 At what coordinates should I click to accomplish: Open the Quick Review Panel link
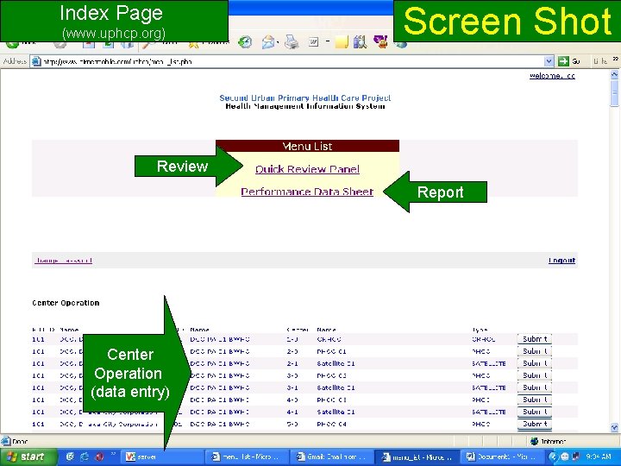tap(307, 170)
